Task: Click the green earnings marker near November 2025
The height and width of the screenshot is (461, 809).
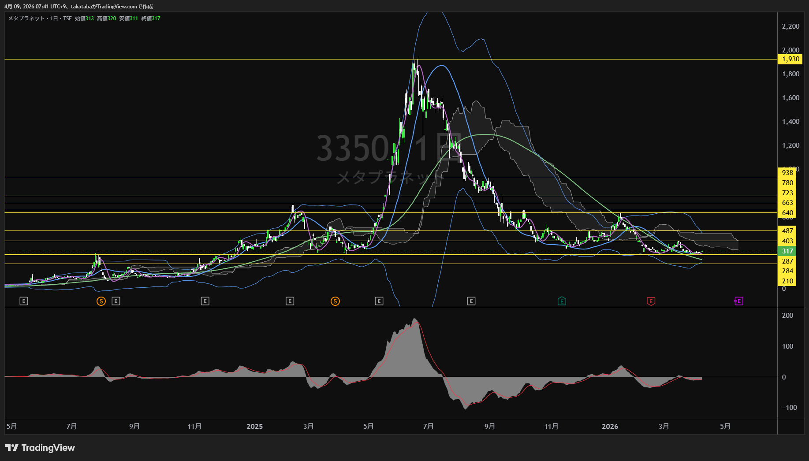Action: 562,301
